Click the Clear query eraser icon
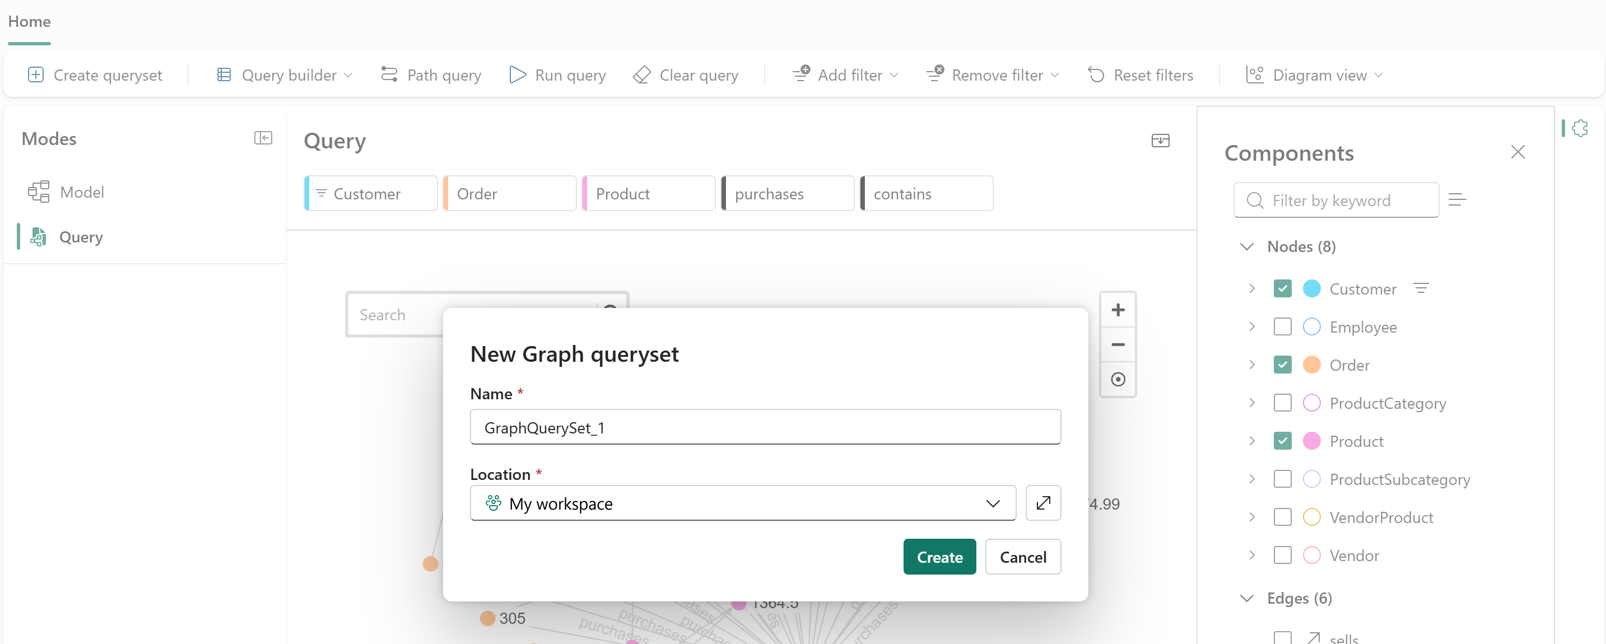 click(x=641, y=75)
